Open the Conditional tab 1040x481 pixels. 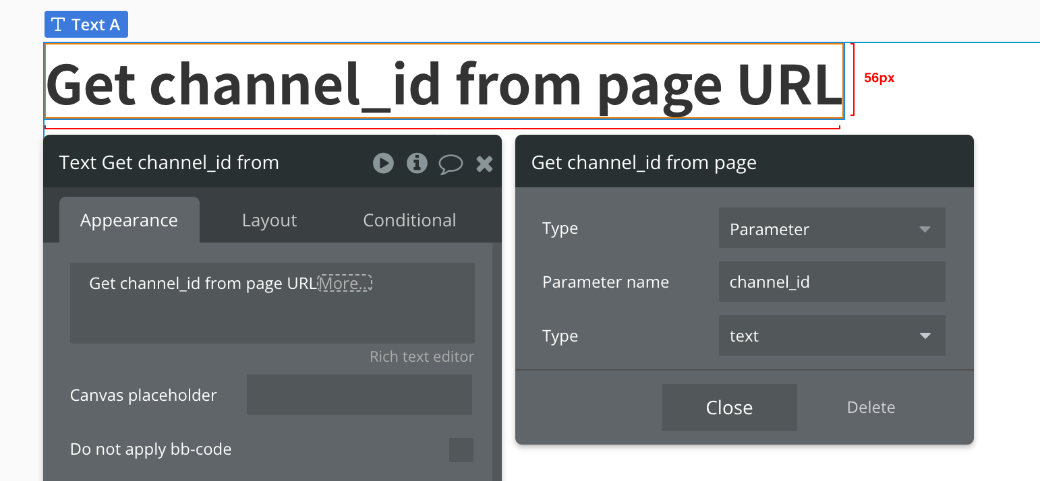(409, 220)
